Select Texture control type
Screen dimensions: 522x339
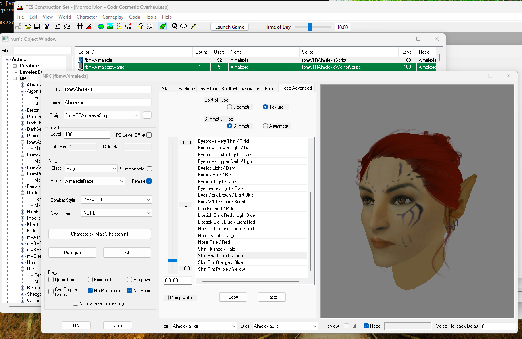click(x=266, y=107)
